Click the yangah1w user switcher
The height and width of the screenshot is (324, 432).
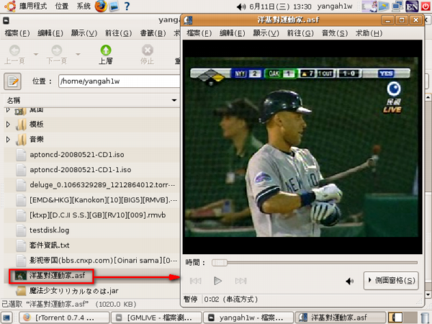coord(335,6)
